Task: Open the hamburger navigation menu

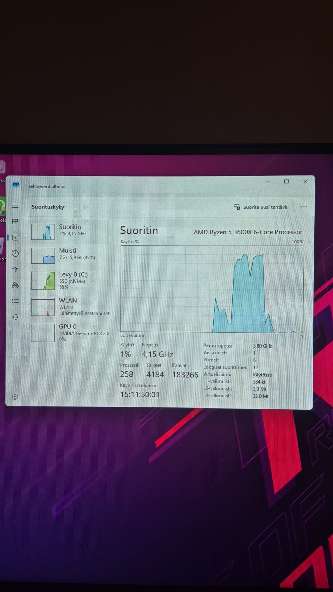Action: (x=15, y=206)
